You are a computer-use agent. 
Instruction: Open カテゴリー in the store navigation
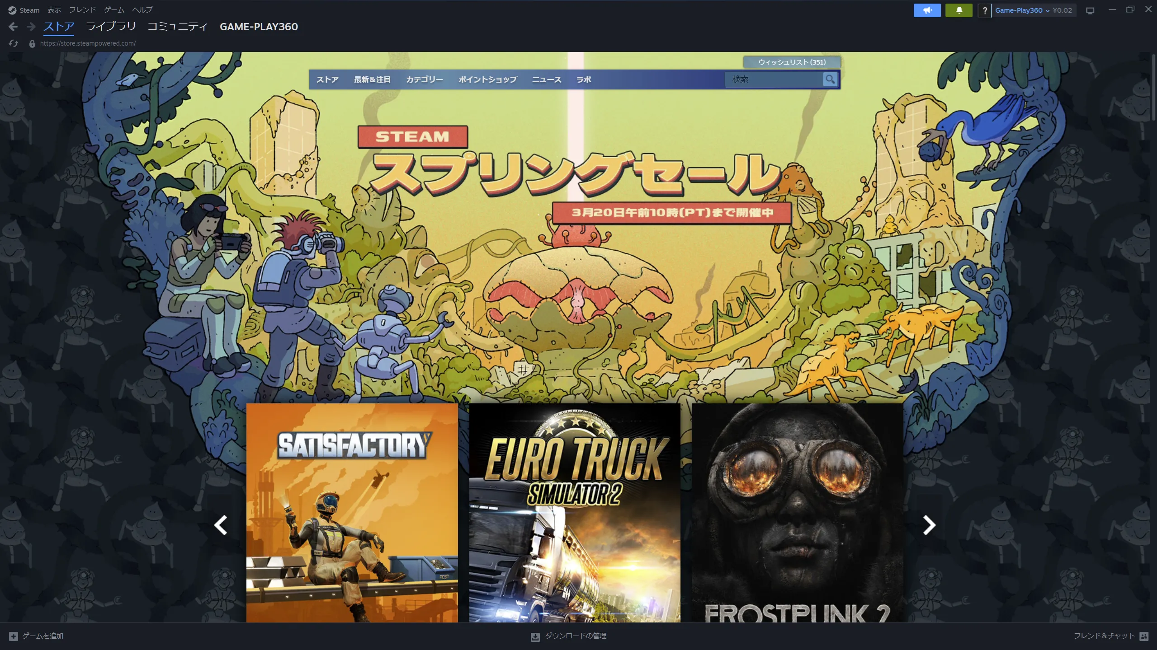(x=424, y=79)
